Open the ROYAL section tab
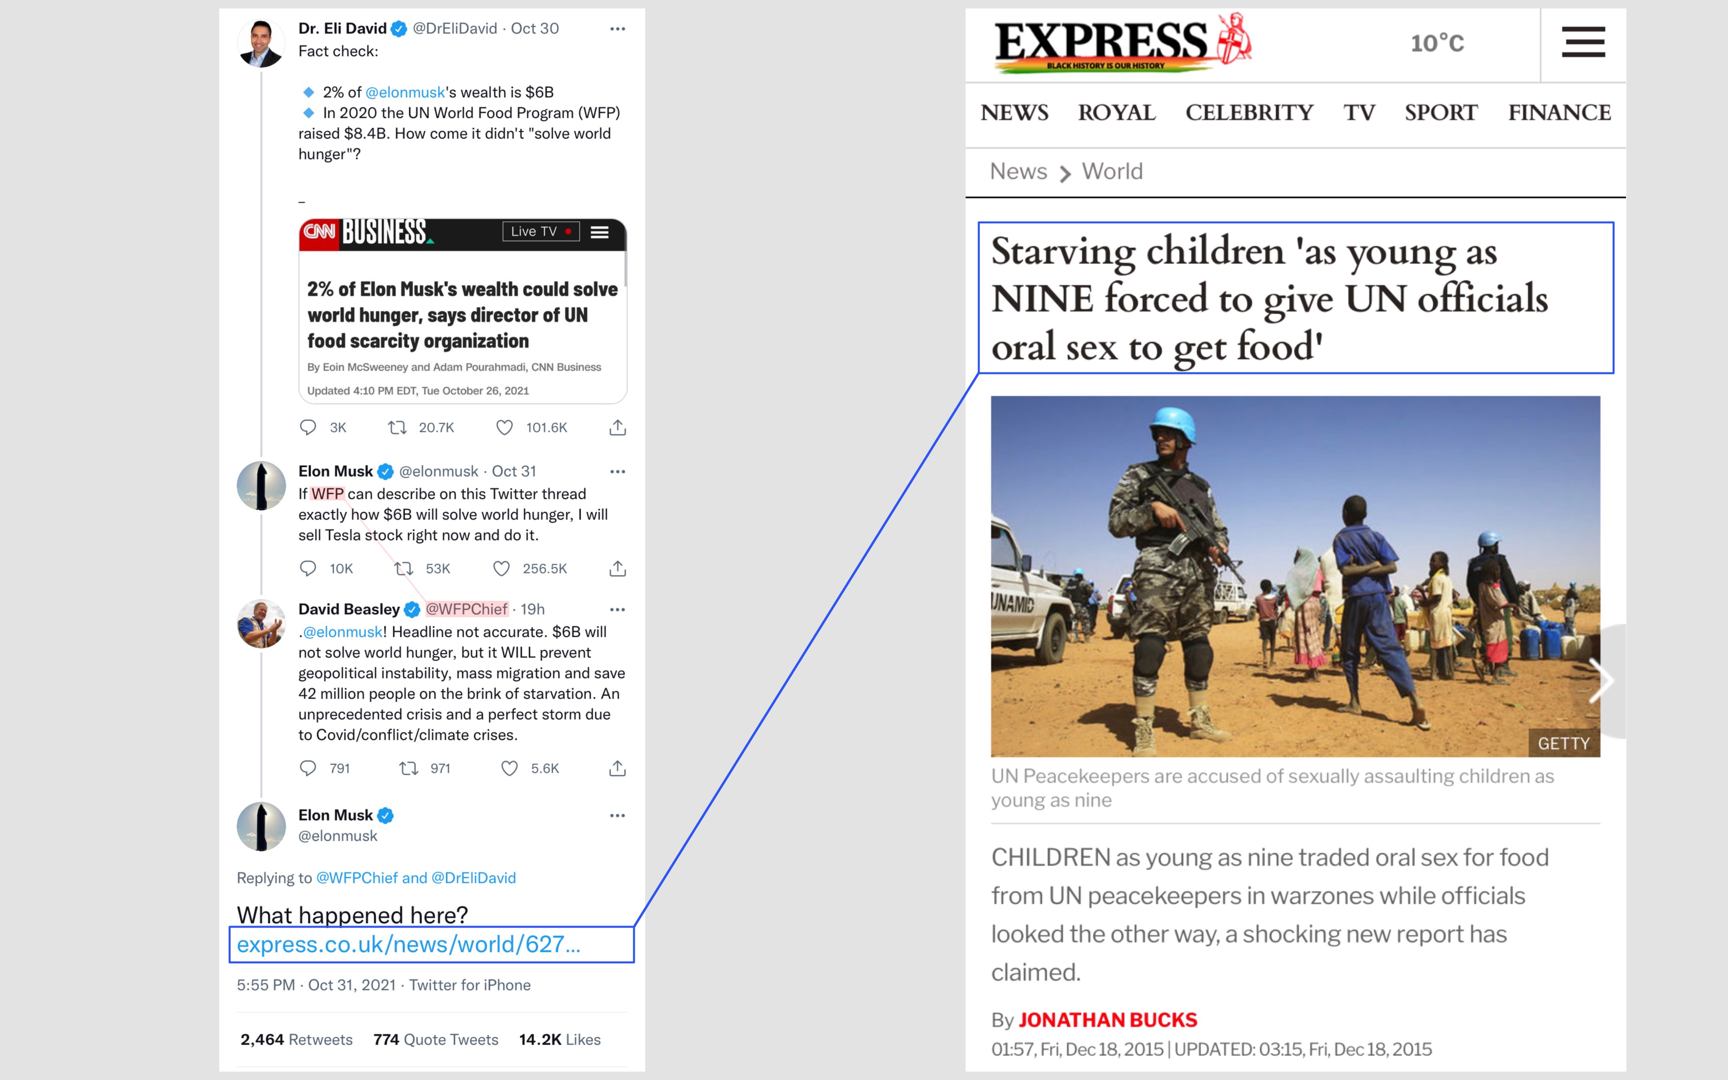1728x1080 pixels. 1117,113
